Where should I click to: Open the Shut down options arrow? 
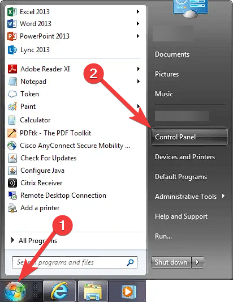coord(197,262)
